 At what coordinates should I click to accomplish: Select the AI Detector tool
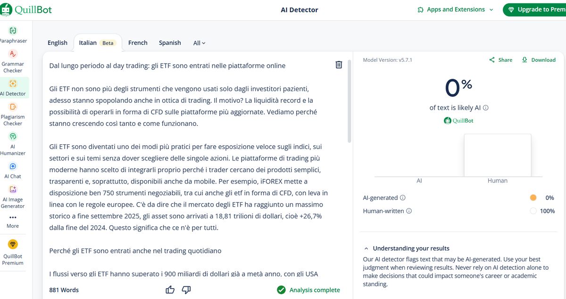(13, 86)
